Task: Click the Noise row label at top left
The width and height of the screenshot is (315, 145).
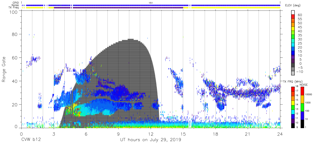Action: tap(15, 5)
